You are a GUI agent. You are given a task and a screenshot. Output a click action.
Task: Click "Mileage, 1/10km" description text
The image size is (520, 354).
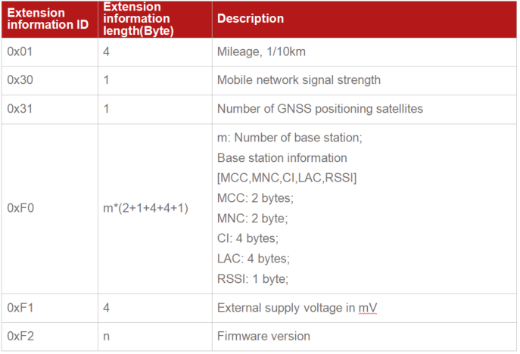click(x=262, y=52)
